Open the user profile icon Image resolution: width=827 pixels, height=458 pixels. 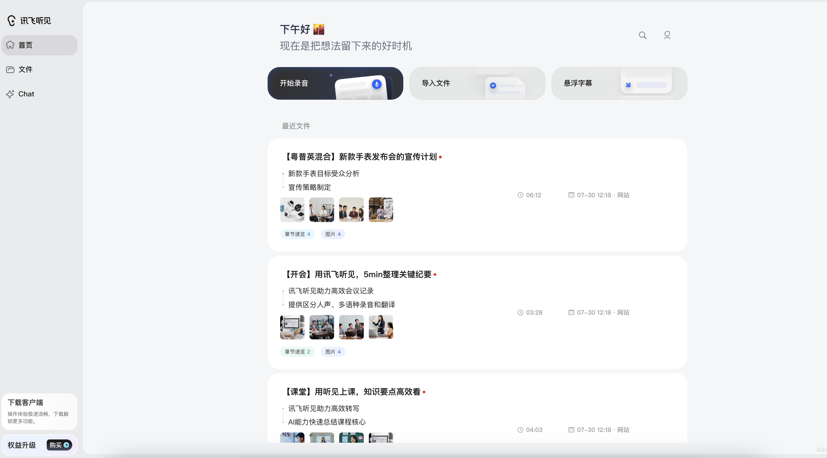click(x=667, y=35)
